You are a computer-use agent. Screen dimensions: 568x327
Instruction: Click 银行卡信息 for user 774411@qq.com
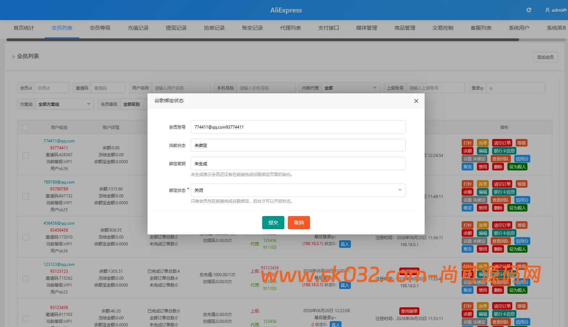point(504,151)
